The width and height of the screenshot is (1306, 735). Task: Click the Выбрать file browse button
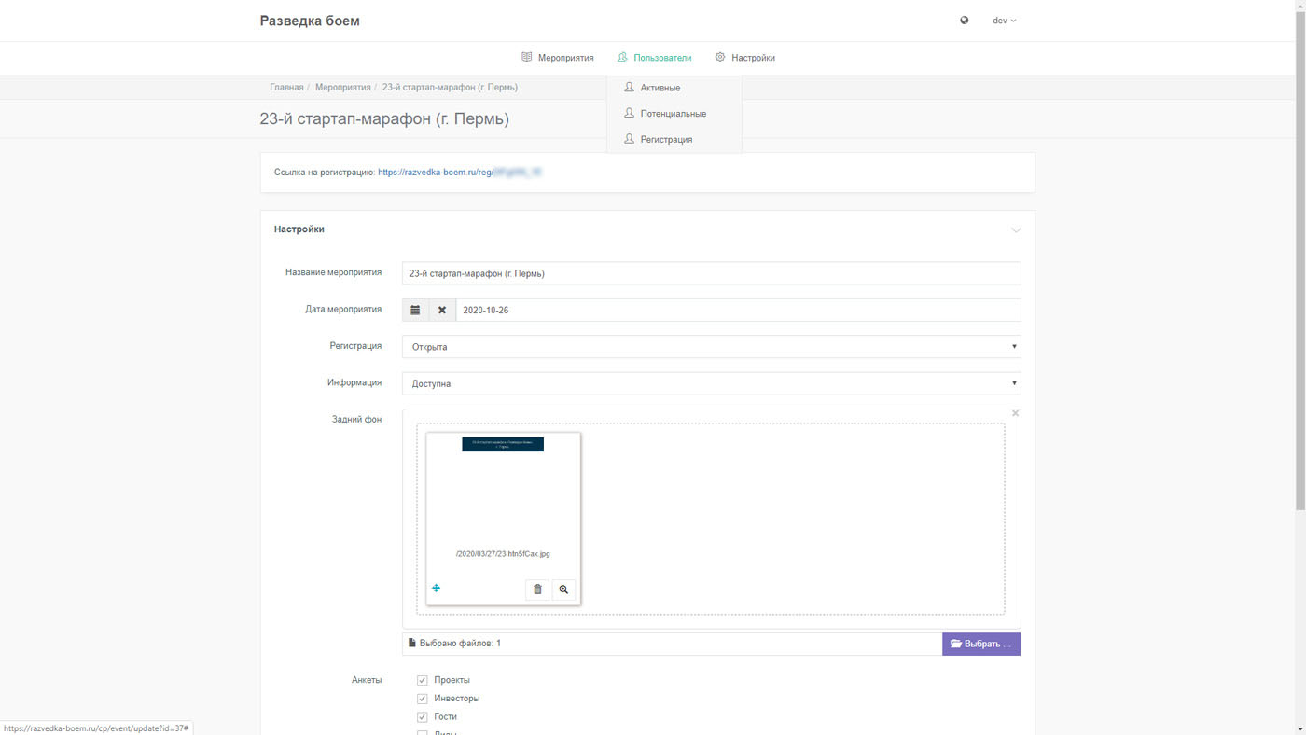pos(981,644)
